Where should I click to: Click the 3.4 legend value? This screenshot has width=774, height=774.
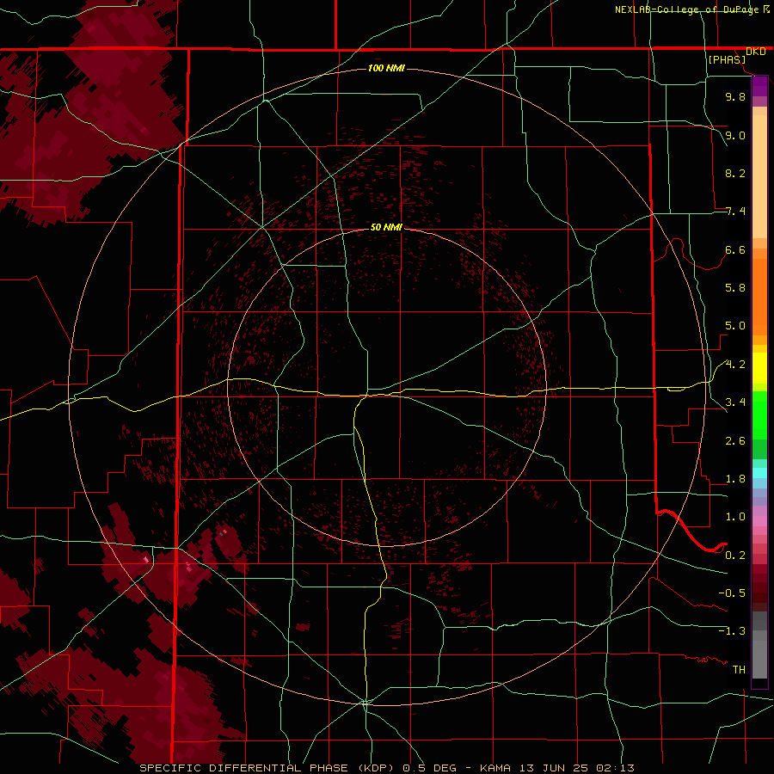point(735,402)
